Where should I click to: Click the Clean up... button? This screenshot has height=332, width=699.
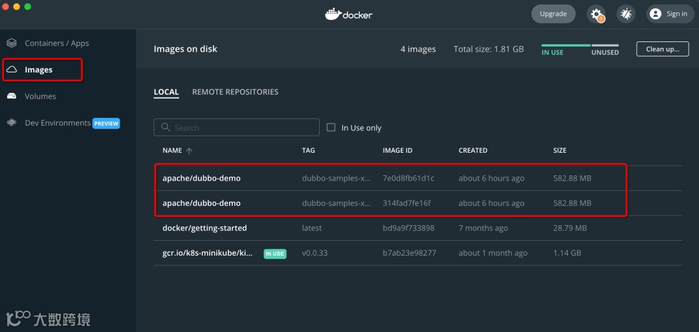click(x=663, y=49)
